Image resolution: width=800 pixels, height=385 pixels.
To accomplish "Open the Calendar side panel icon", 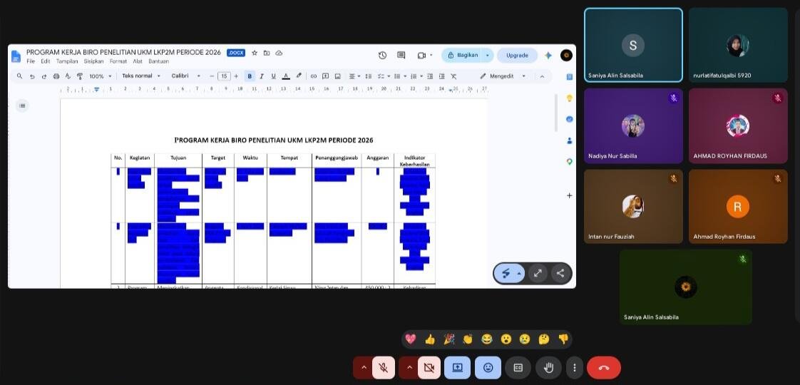I will pyautogui.click(x=570, y=76).
